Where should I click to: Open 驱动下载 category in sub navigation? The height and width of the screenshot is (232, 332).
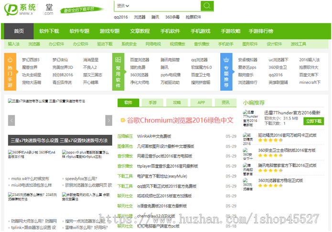point(105,44)
